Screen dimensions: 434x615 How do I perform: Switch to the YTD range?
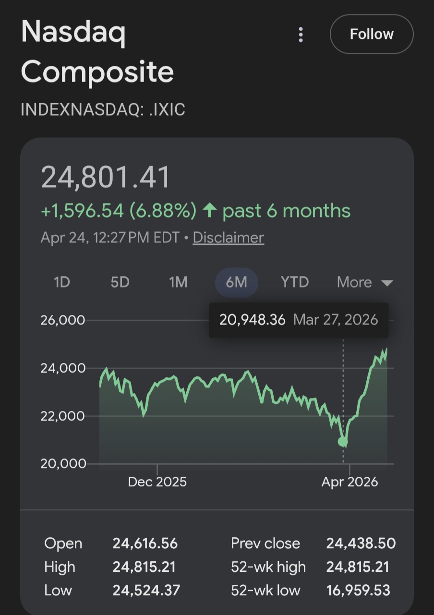[x=294, y=282]
